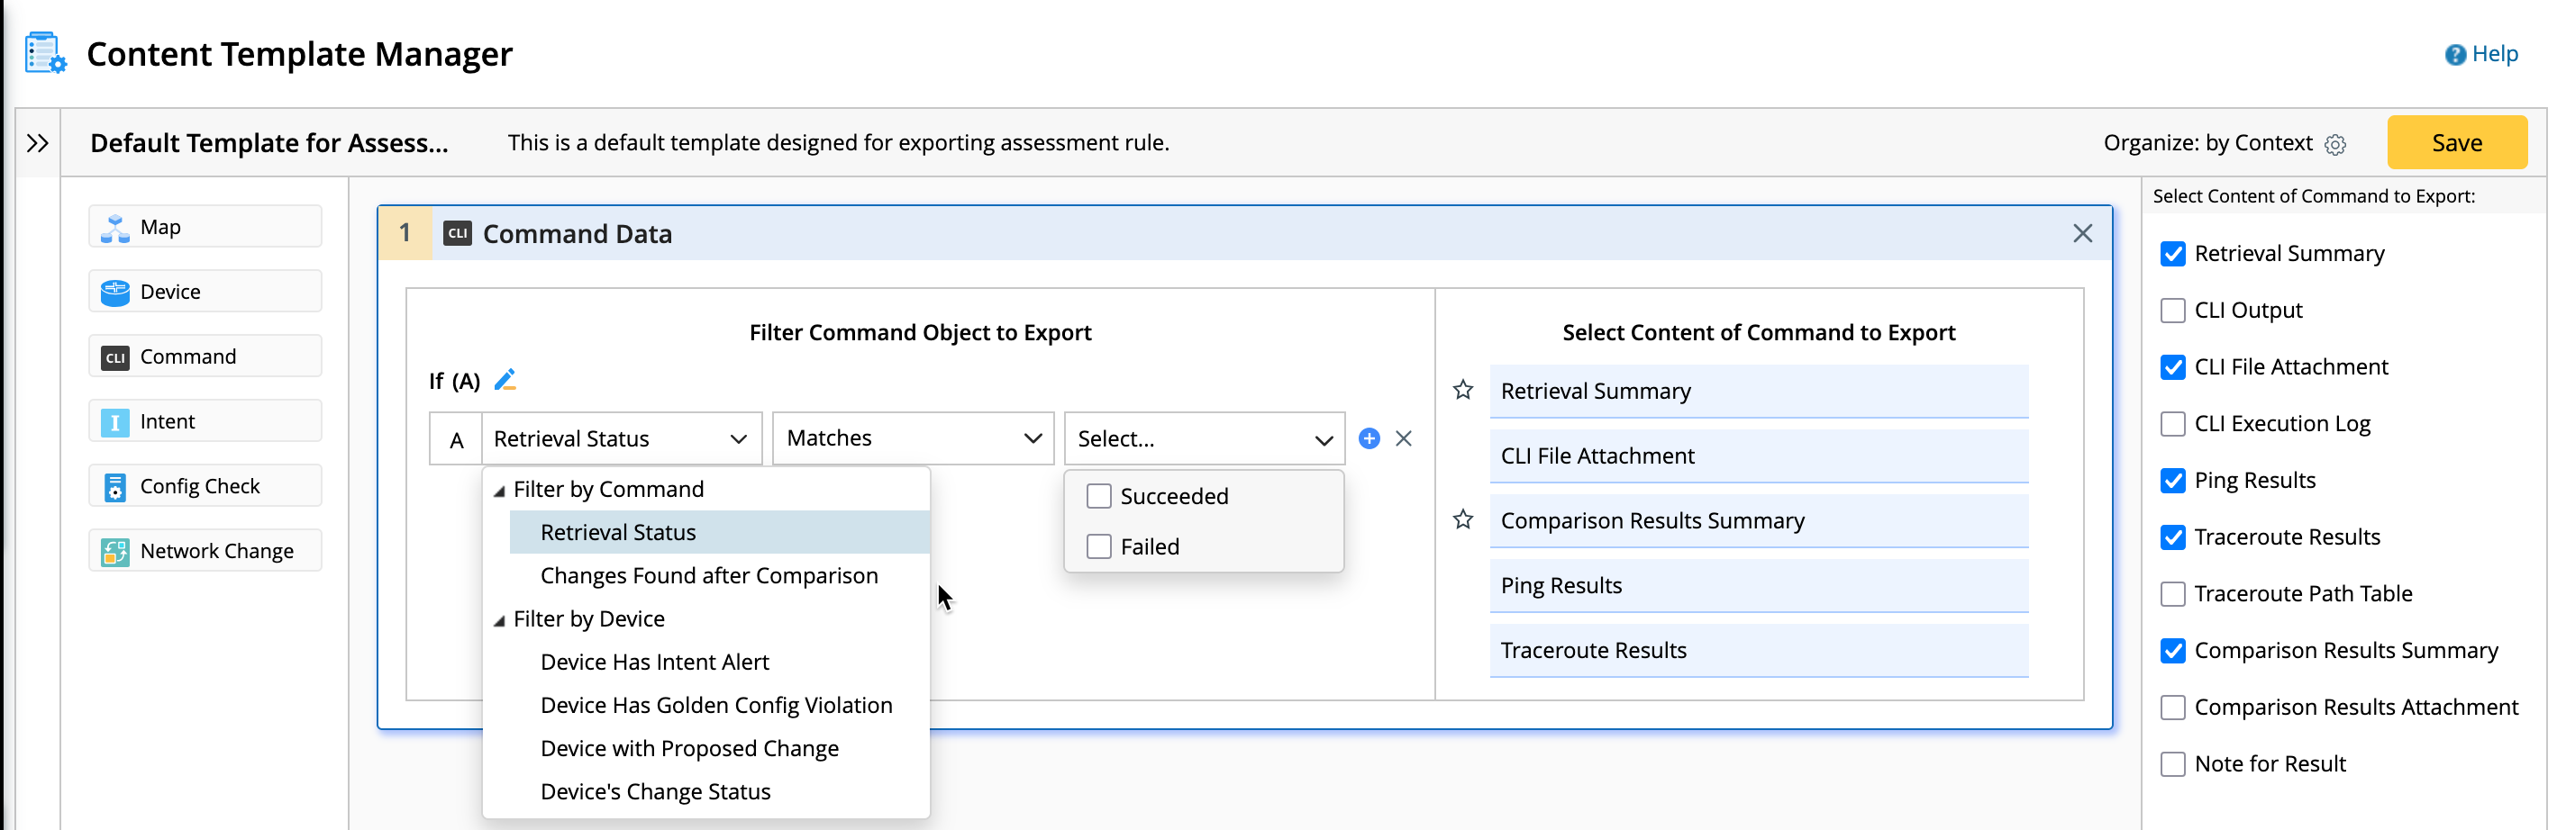Click the Traceroute Results content row
This screenshot has width=2557, height=830.
(1757, 651)
